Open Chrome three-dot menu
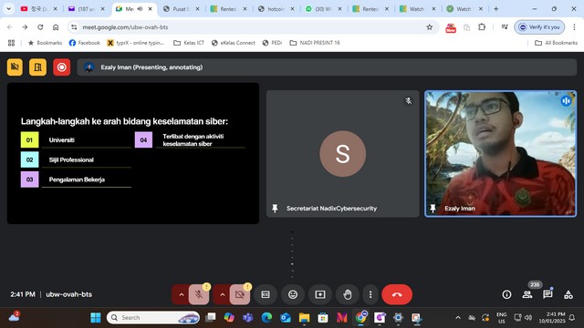Image resolution: width=584 pixels, height=328 pixels. (574, 27)
